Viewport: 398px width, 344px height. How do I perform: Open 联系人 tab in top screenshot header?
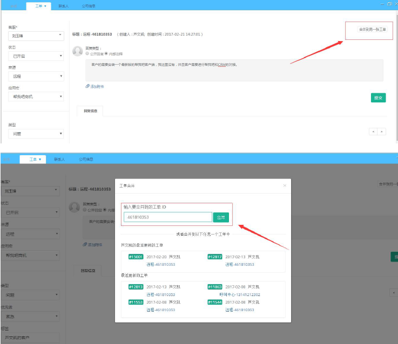[64, 6]
